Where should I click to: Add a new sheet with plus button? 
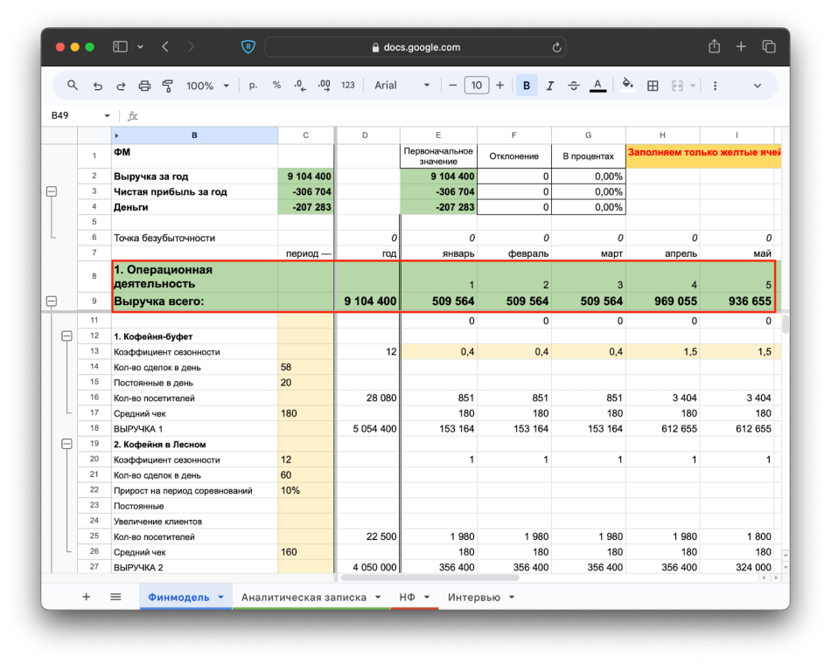tap(86, 597)
